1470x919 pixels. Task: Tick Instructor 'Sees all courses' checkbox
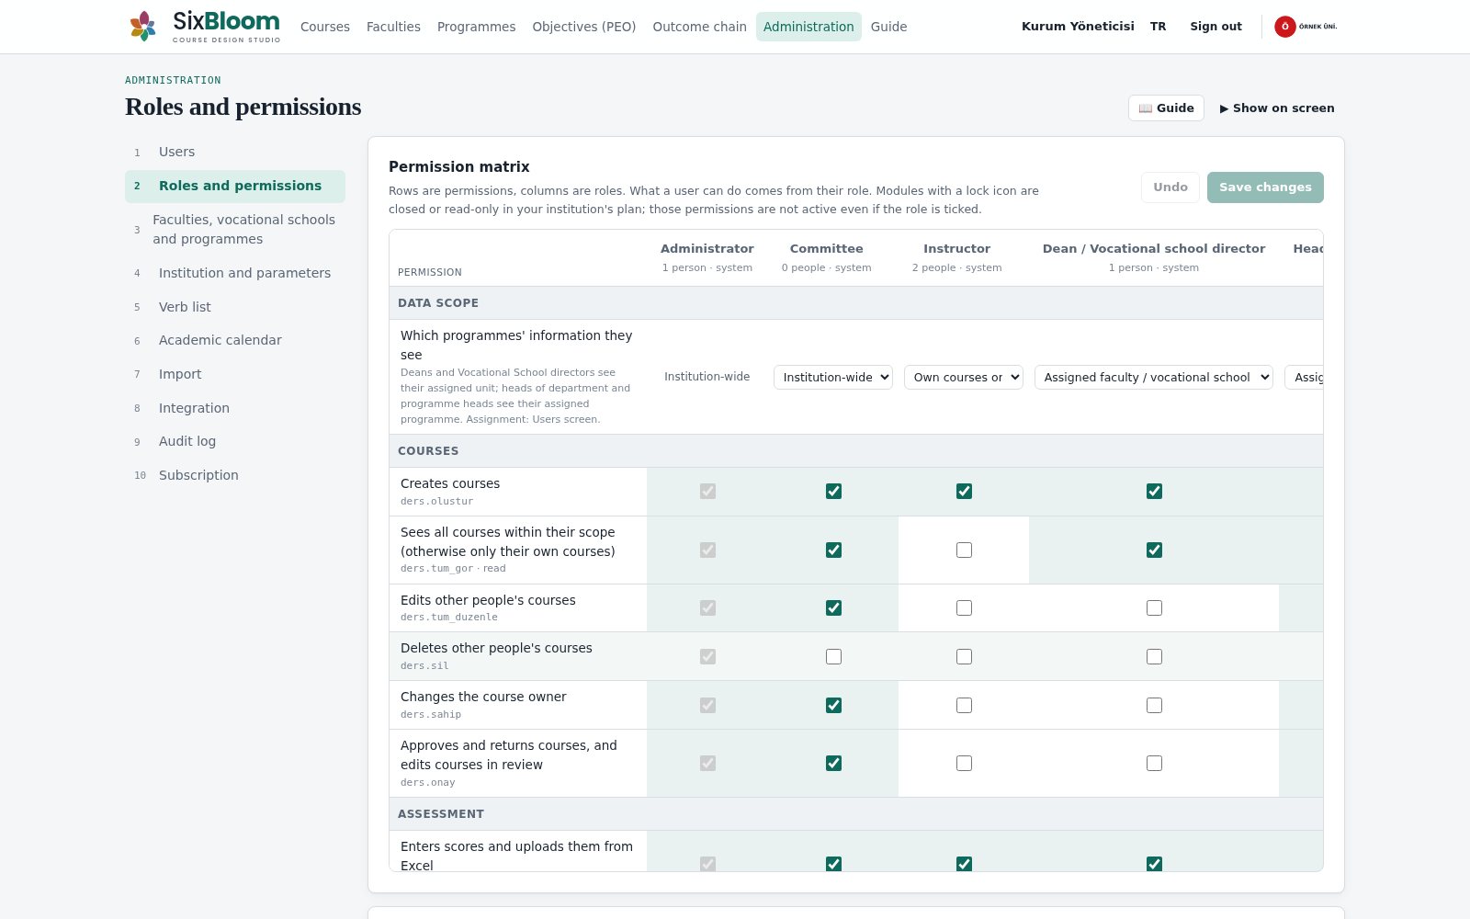pyautogui.click(x=964, y=550)
